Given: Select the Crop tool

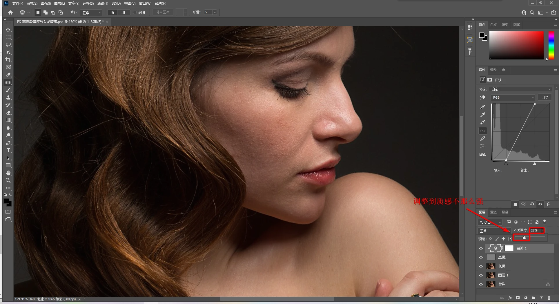Looking at the screenshot, I should [x=8, y=60].
